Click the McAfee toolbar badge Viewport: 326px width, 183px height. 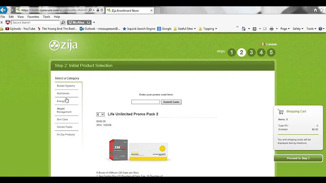79,22
